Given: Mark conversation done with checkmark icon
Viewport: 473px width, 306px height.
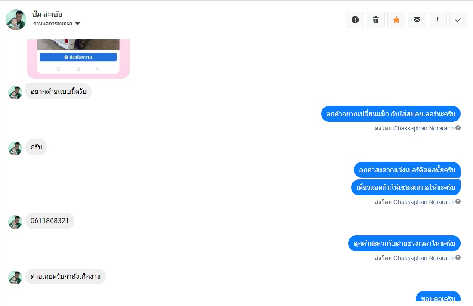Looking at the screenshot, I should pos(458,20).
